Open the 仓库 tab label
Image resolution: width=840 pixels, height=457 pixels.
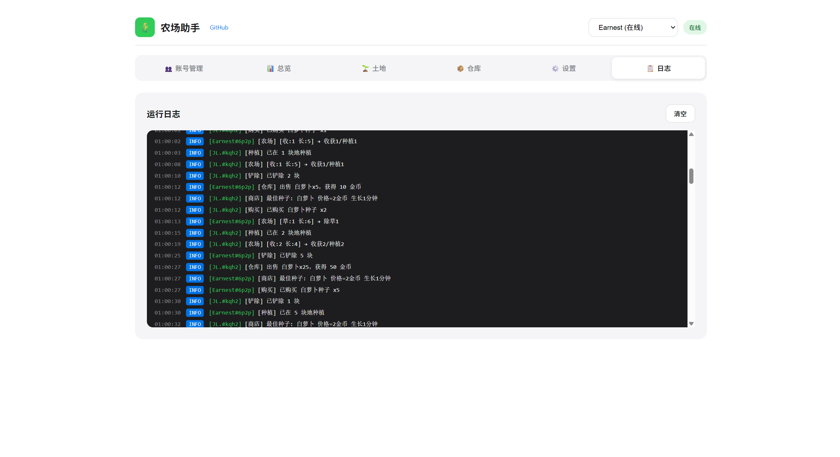[474, 69]
